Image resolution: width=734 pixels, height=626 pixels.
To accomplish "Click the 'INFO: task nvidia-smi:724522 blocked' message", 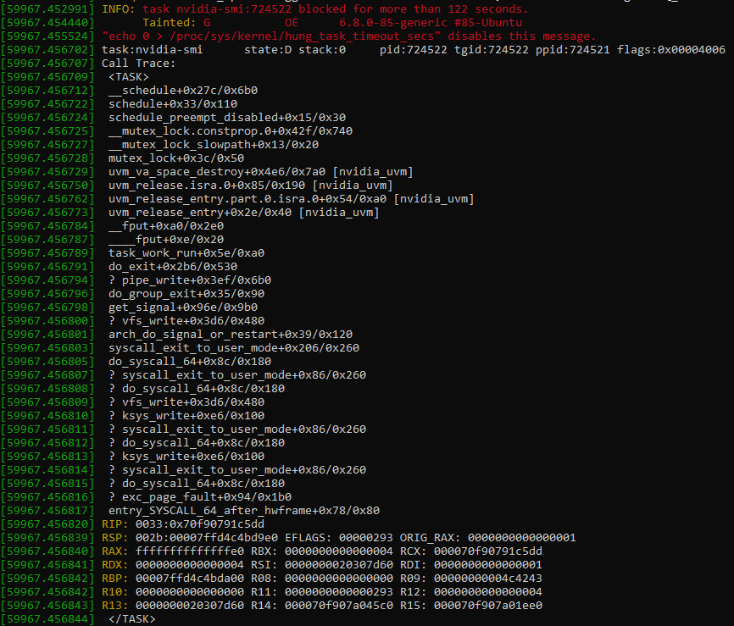I will (x=315, y=8).
